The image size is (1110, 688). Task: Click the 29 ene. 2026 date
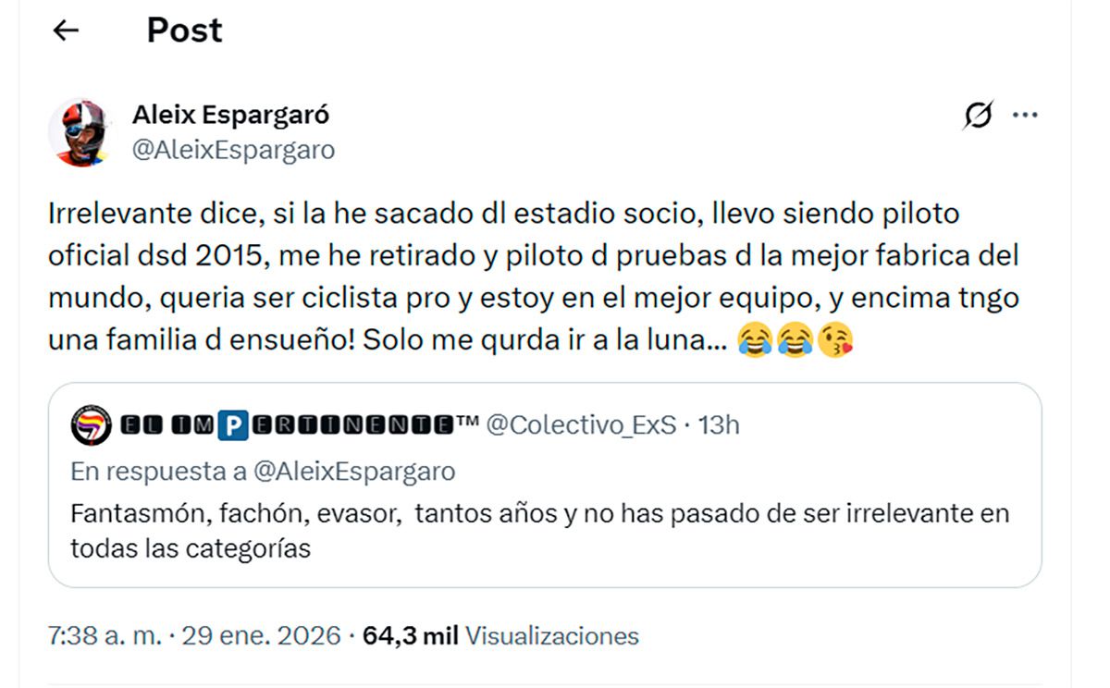[261, 636]
